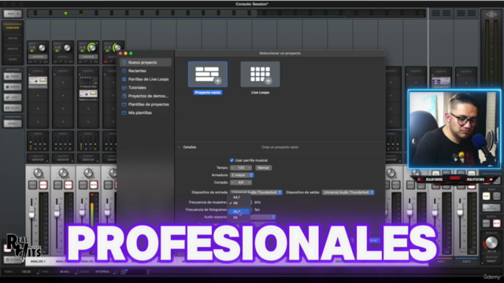Open the MONITOR output menu on channel two
The width and height of the screenshot is (504, 283).
click(x=63, y=158)
